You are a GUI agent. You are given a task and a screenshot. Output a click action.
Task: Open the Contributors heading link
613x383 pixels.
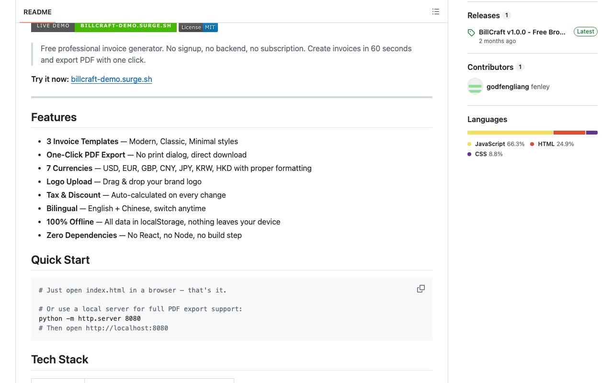click(x=490, y=67)
